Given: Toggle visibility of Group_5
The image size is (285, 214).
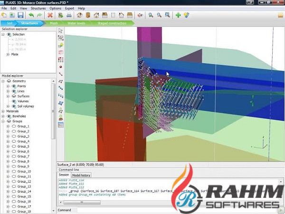Looking at the screenshot, I should [x=14, y=146].
